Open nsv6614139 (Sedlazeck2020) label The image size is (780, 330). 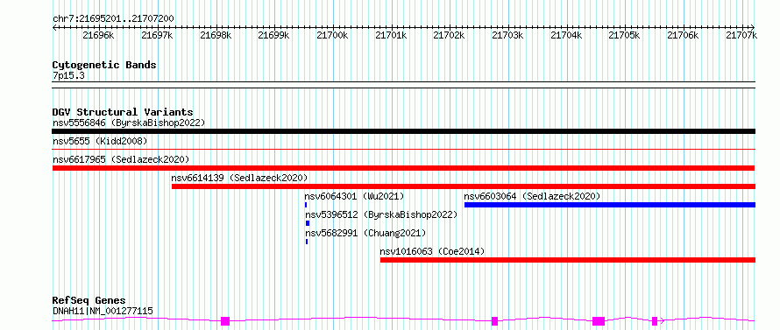pyautogui.click(x=239, y=178)
